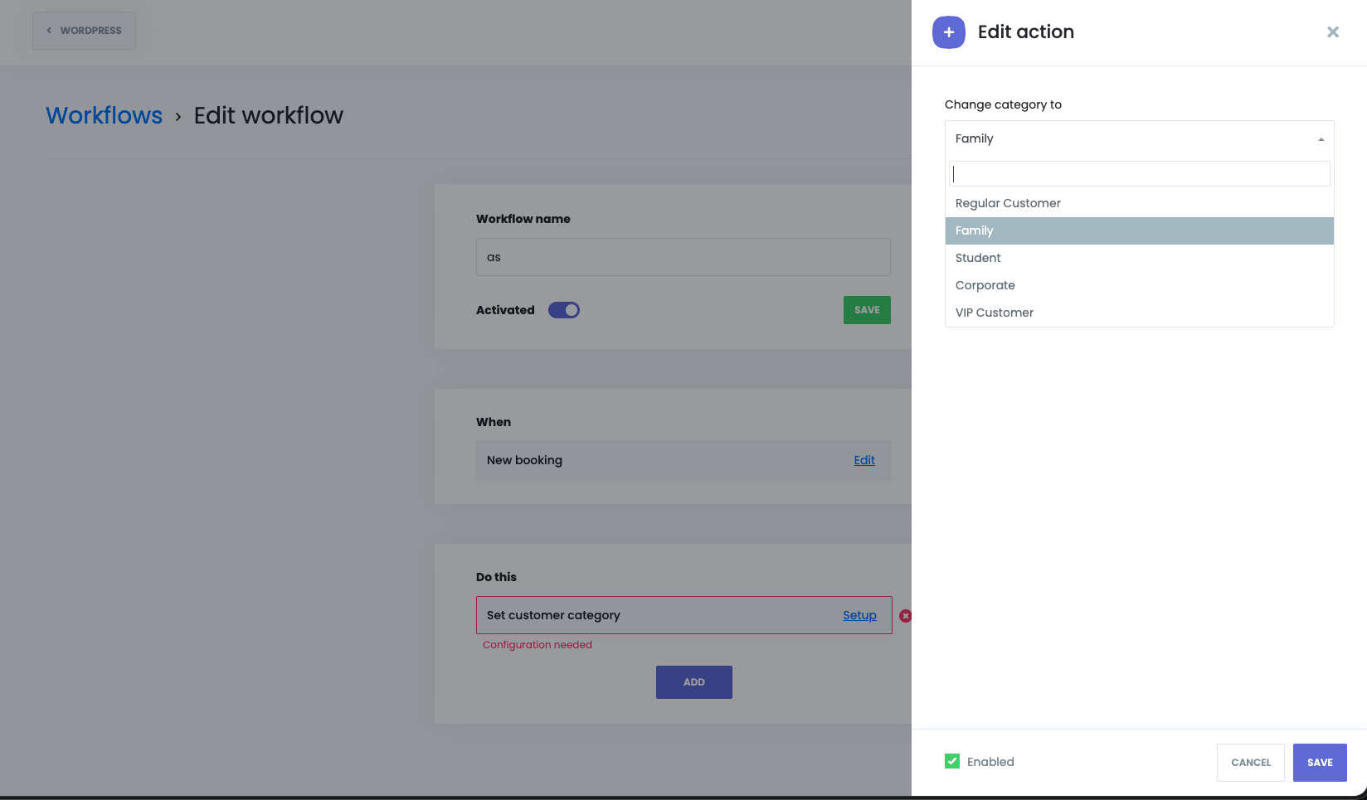
Task: Select the Student category
Action: [978, 258]
